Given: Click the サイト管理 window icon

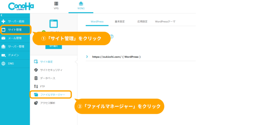Looking at the screenshot, I should pos(3,30).
